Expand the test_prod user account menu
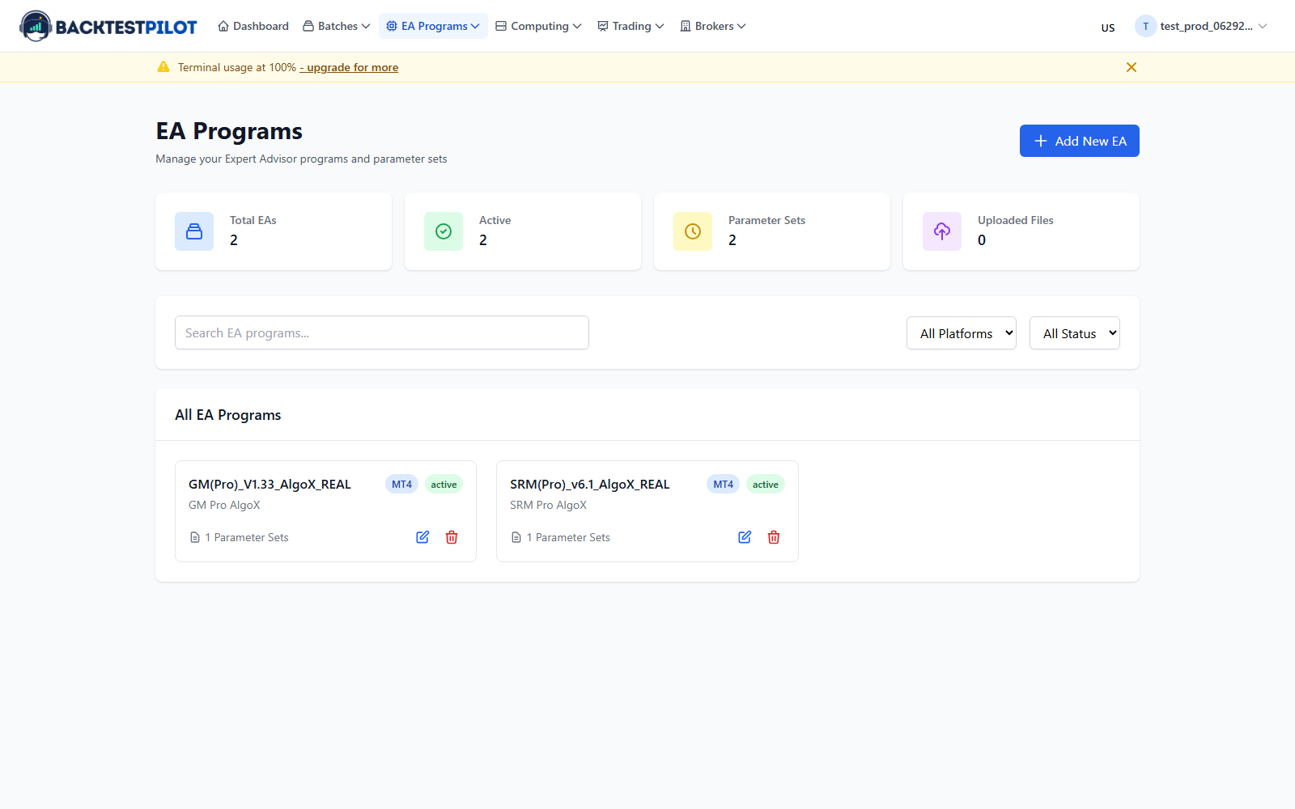This screenshot has height=809, width=1295. click(x=1201, y=26)
